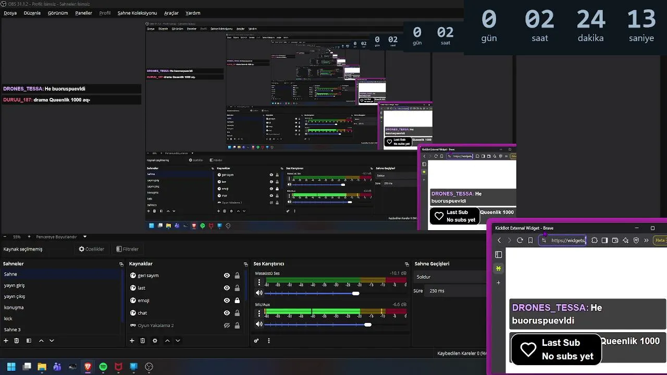Open source properties gear in Kaynaklar toolbar

pos(155,341)
